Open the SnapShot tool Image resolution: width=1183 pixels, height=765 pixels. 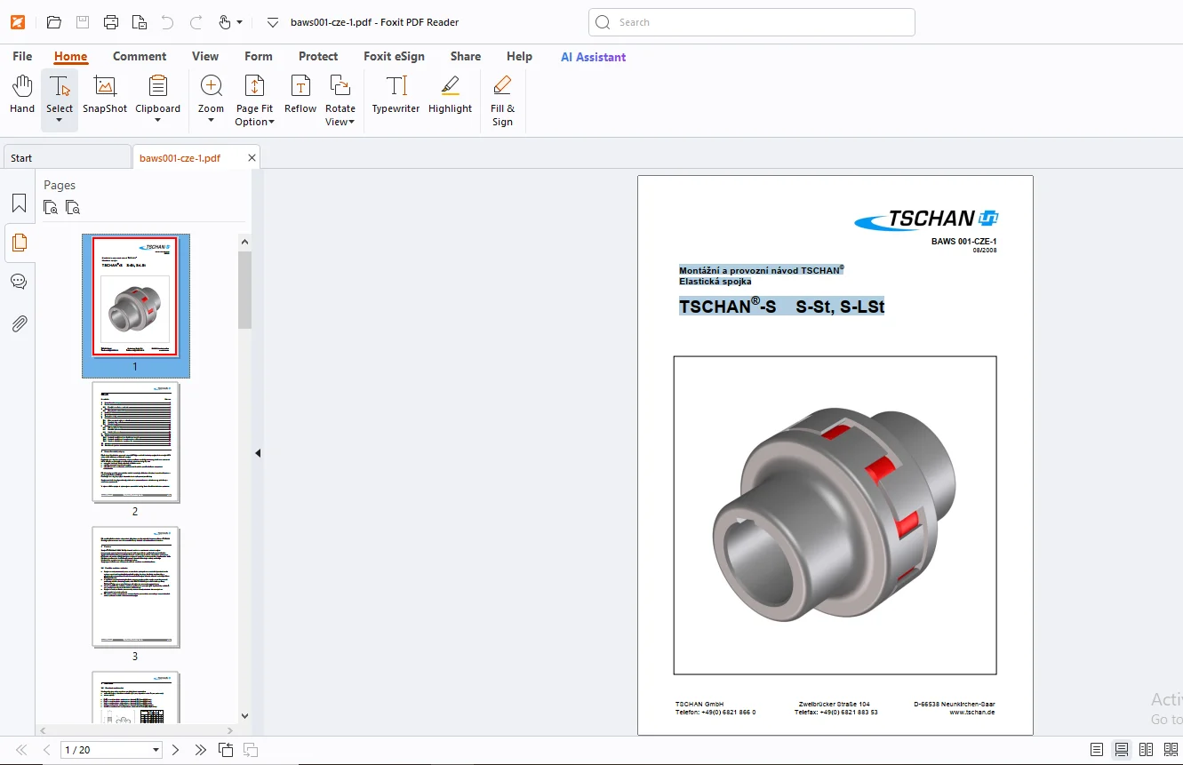tap(105, 94)
